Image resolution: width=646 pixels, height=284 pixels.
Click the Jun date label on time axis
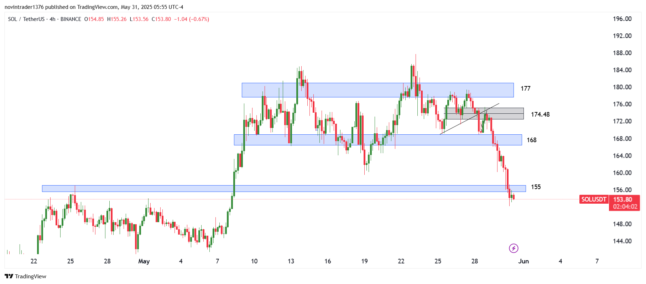523,261
